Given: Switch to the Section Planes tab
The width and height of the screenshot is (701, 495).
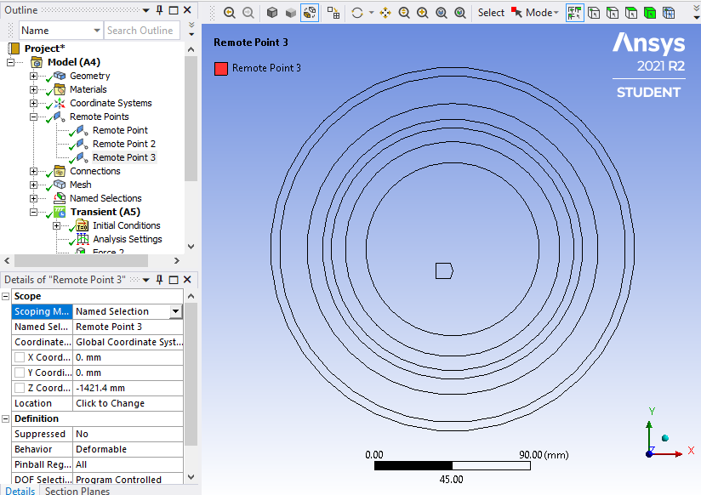Looking at the screenshot, I should click(77, 491).
